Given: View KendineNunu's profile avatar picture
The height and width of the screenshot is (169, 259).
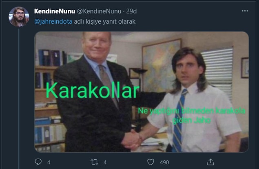Looking at the screenshot, I should click(x=19, y=17).
